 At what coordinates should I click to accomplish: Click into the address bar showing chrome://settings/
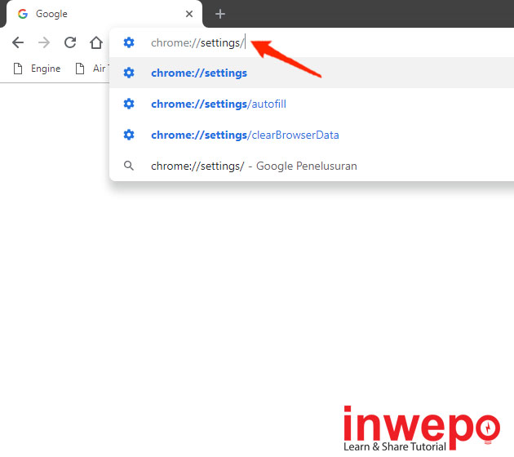point(312,43)
